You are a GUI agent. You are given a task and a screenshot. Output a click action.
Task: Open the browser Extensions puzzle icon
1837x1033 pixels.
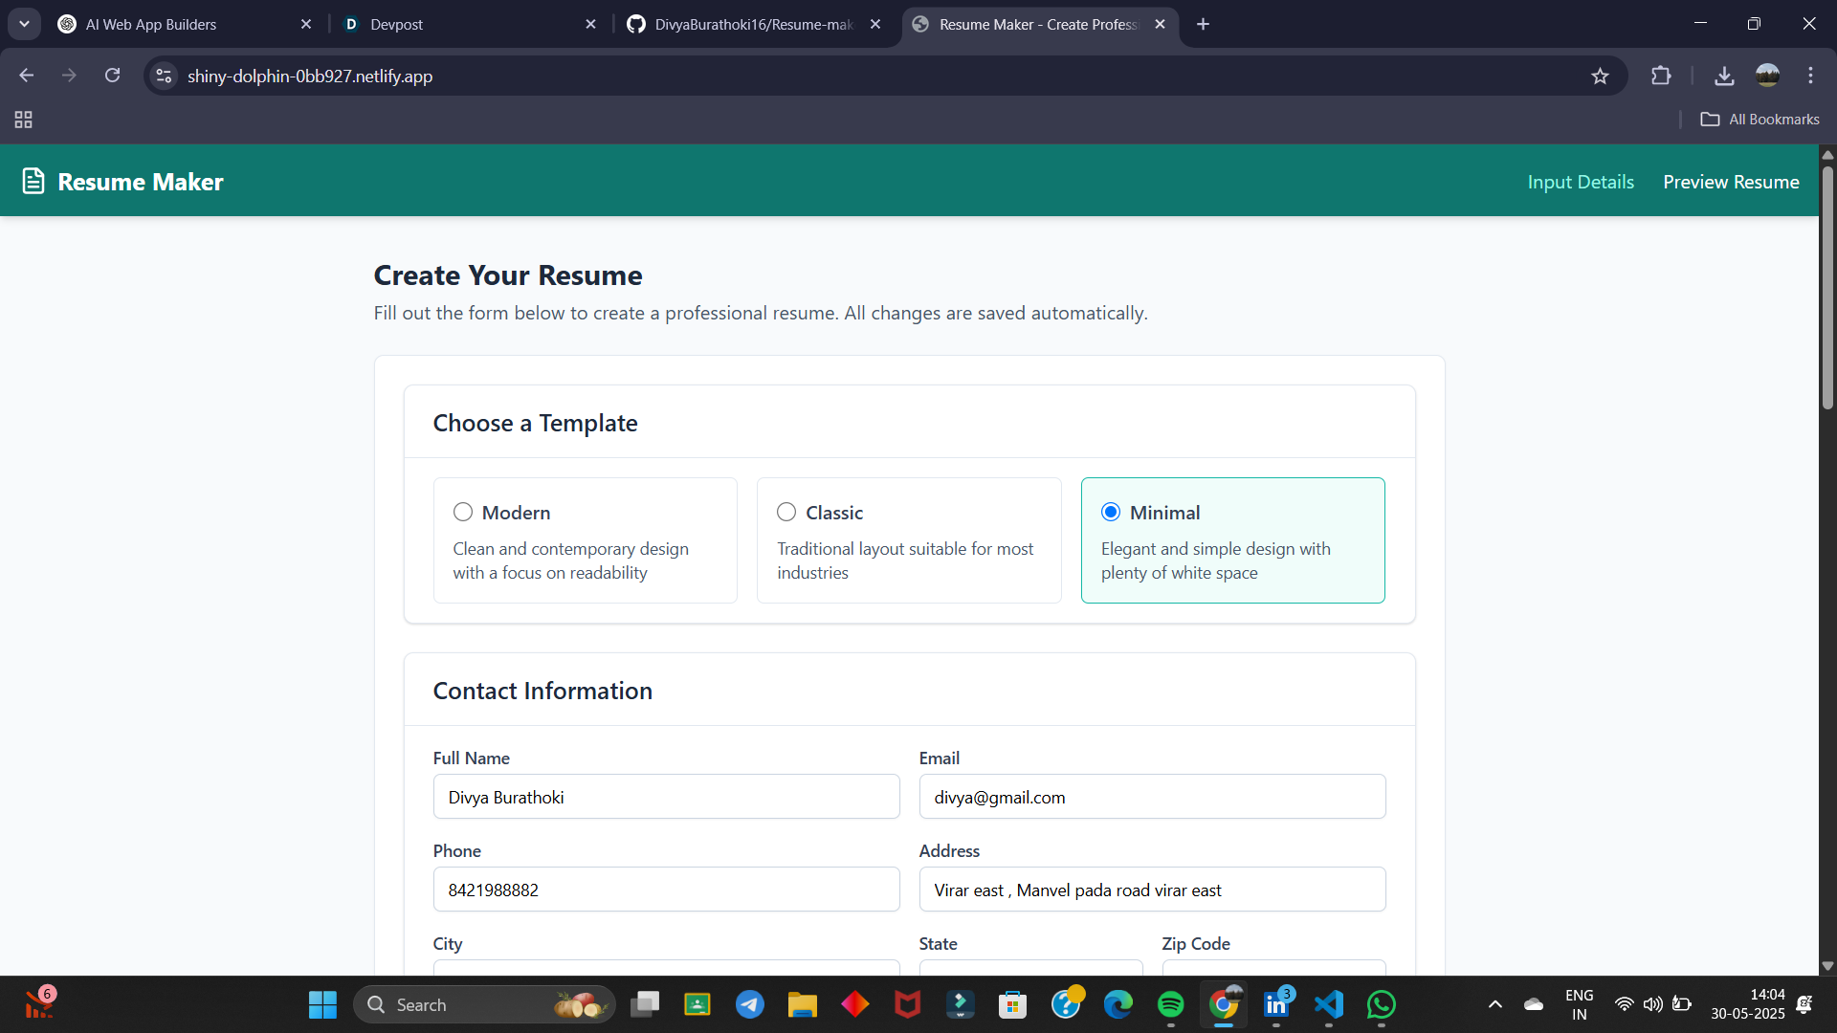point(1661,77)
